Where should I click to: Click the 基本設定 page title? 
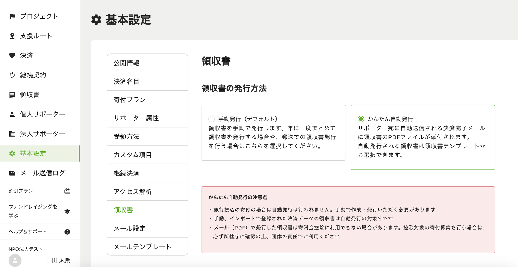128,20
